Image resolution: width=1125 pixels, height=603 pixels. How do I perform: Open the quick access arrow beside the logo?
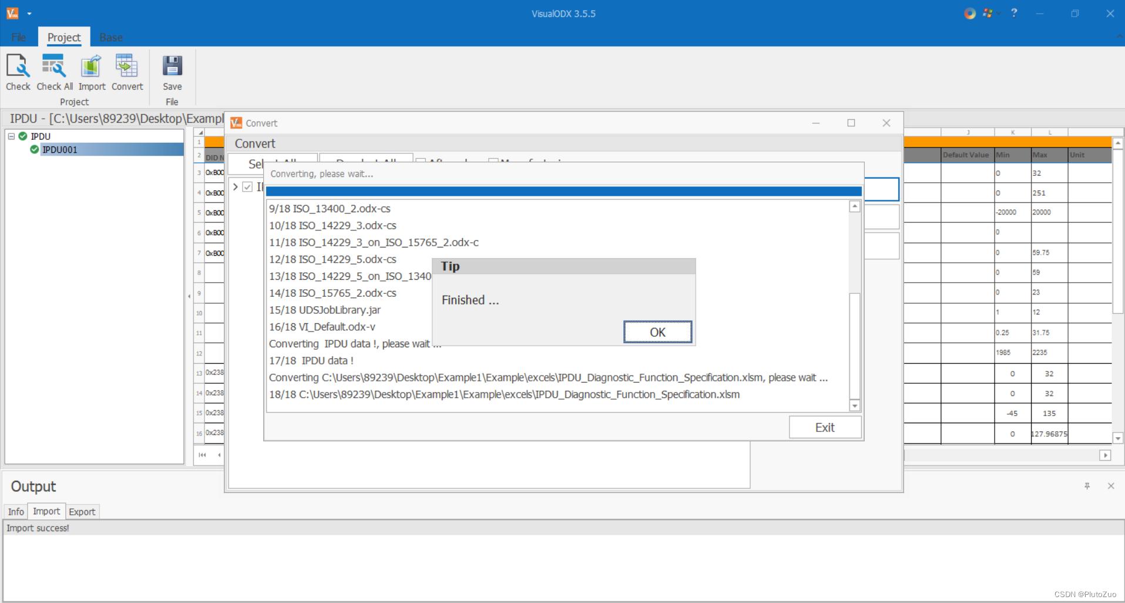[x=29, y=14]
